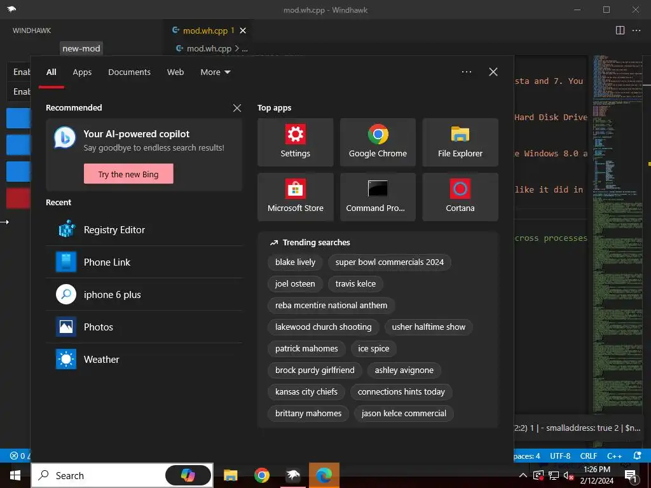Click the volume tray icon
The width and height of the screenshot is (651, 488).
tap(568, 475)
